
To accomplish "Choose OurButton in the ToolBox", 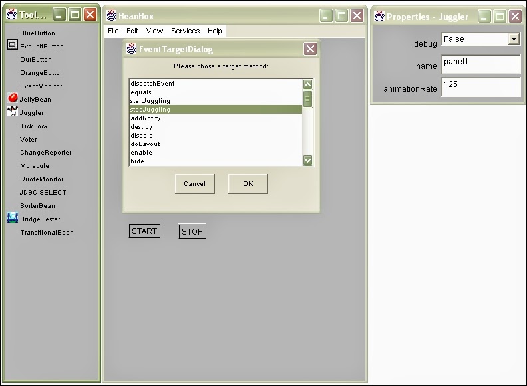I will pos(36,59).
